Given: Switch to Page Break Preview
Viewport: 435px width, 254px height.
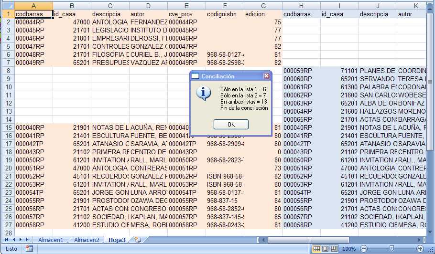Looking at the screenshot, I should click(x=335, y=249).
